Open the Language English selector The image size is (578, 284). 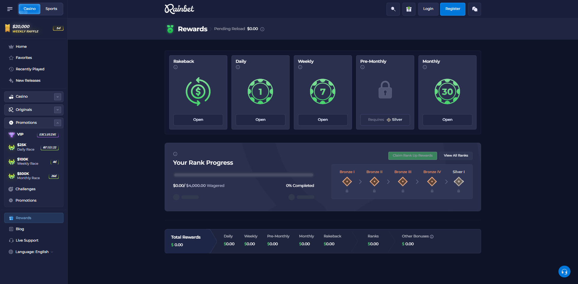[31, 252]
